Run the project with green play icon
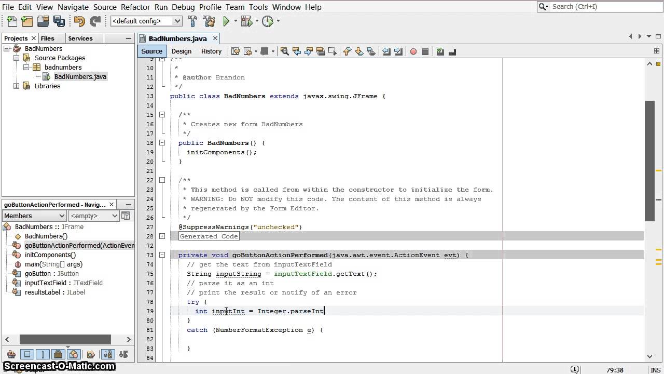This screenshot has width=664, height=374. 226,21
